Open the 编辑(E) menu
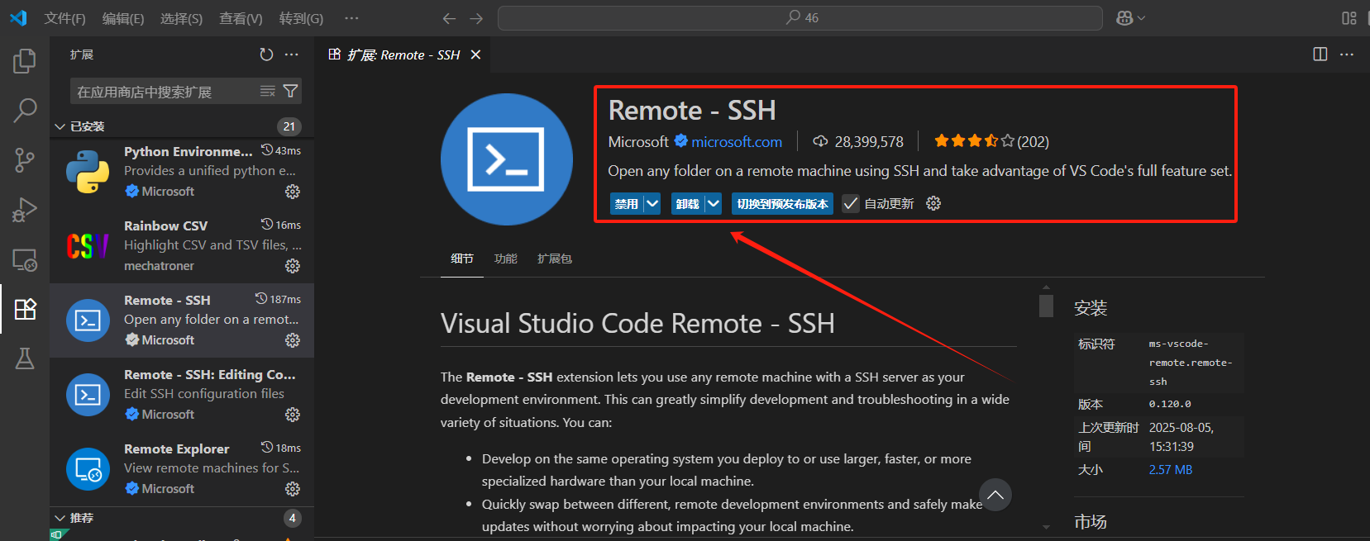 click(123, 18)
